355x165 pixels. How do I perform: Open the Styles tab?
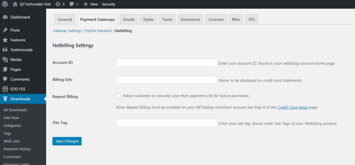[x=148, y=19]
